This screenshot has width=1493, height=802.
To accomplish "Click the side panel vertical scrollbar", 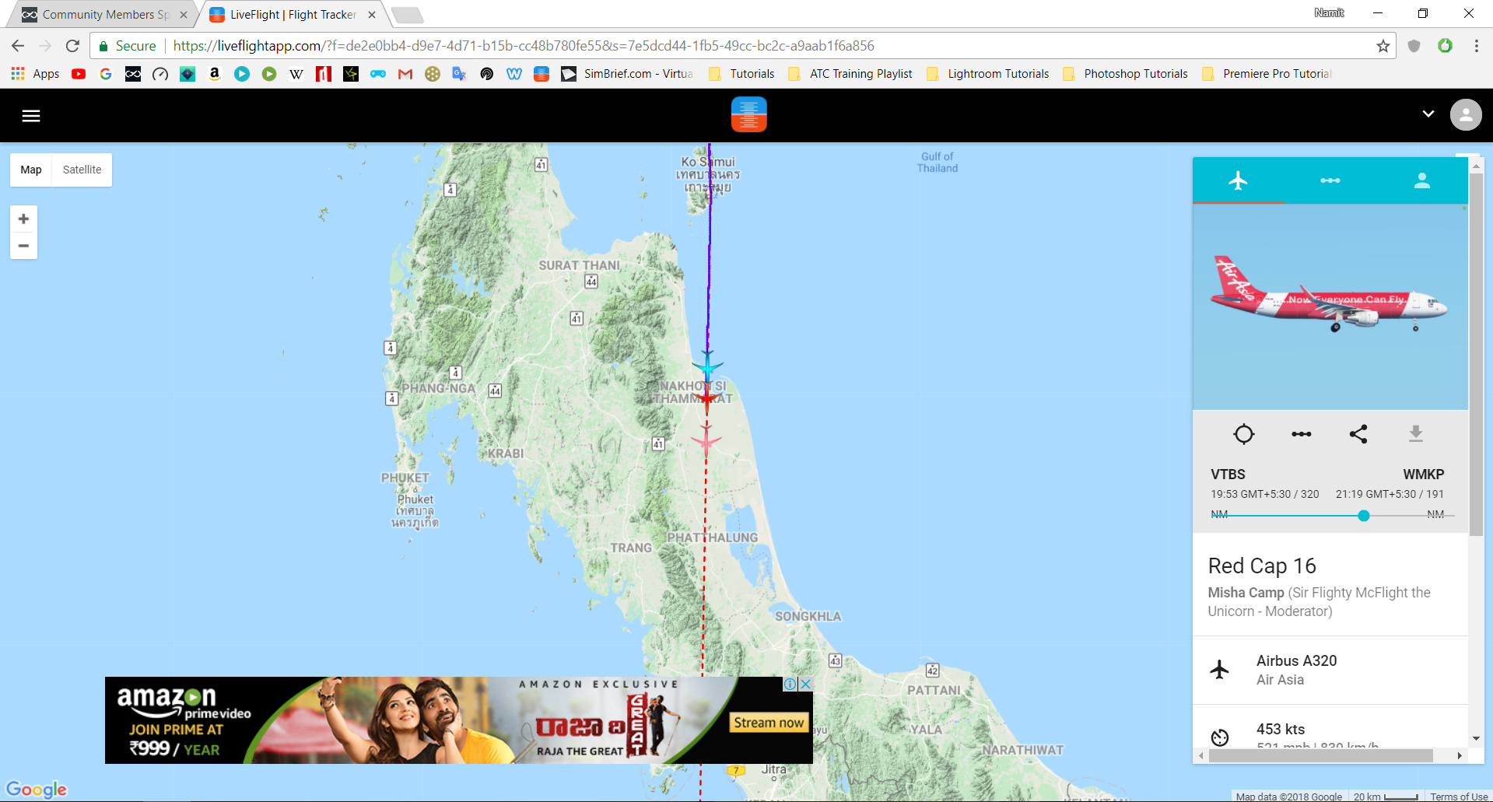I will pos(1475,354).
